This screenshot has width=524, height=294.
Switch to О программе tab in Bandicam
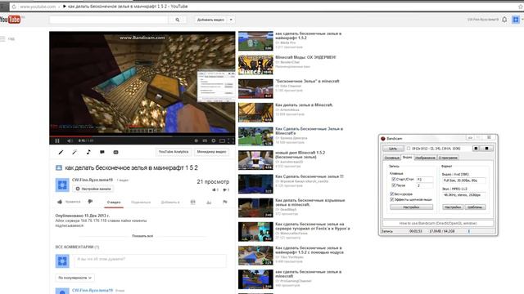[448, 158]
